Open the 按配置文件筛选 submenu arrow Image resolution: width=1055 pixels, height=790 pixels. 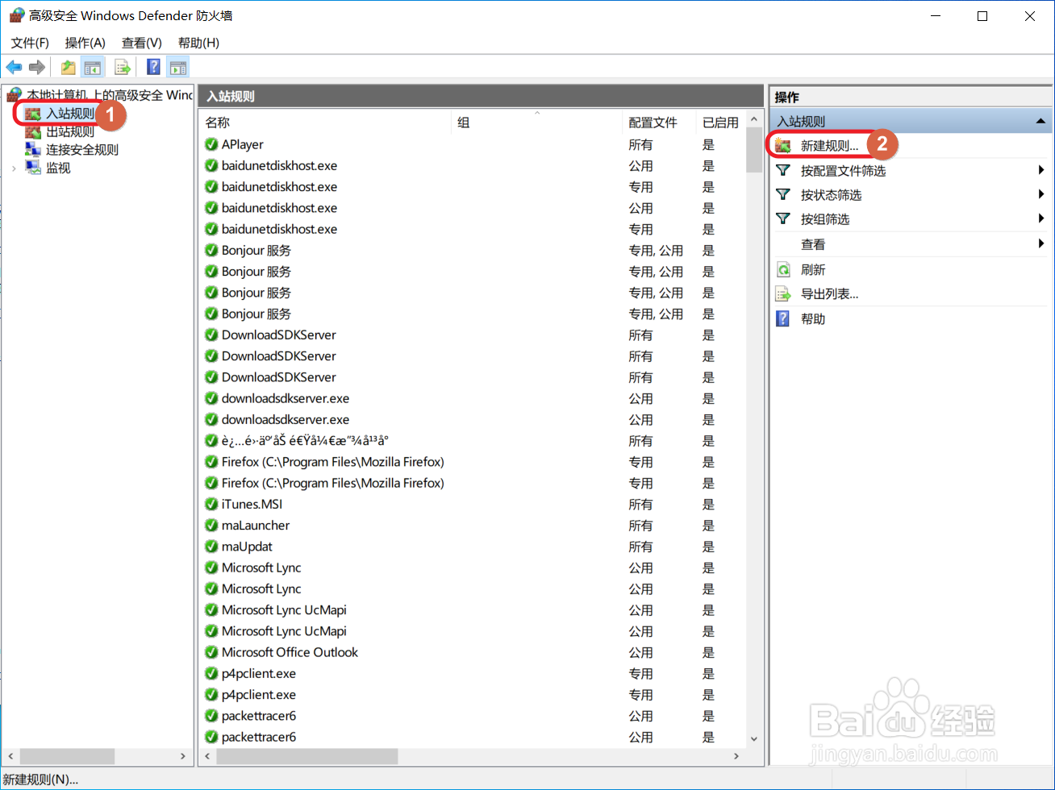(1041, 170)
